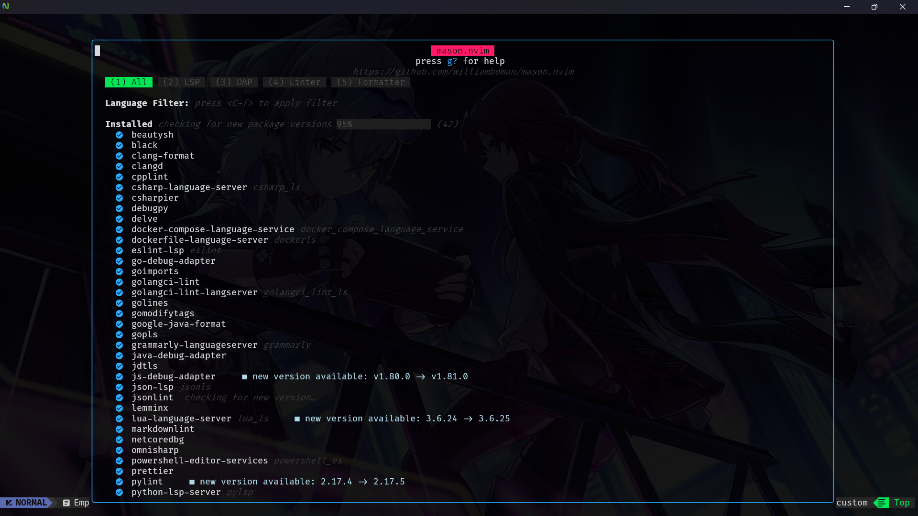Viewport: 918px width, 516px height.
Task: Click the installed icon next to debugpy
Action: (119, 208)
